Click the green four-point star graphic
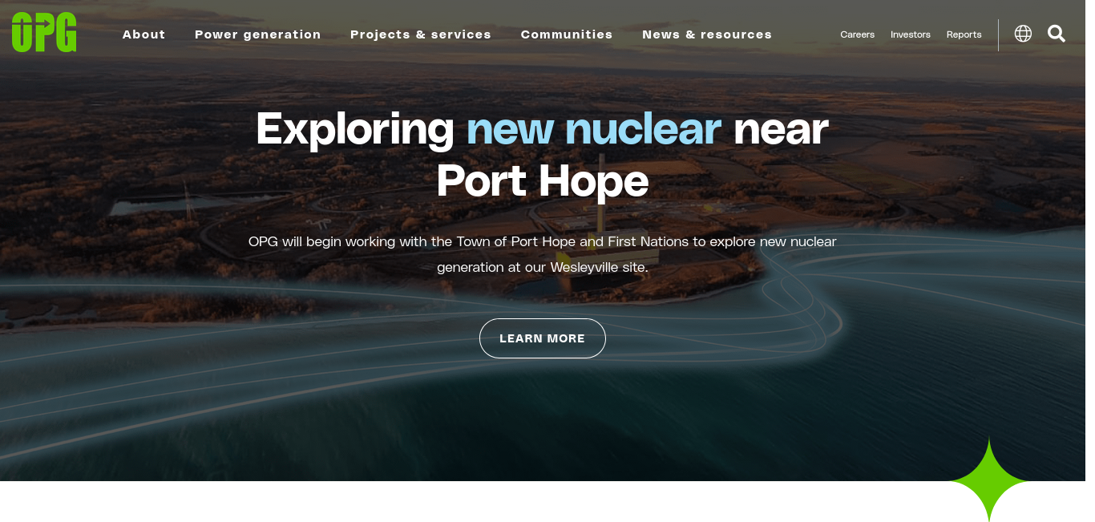The image size is (1095, 522). tap(988, 480)
